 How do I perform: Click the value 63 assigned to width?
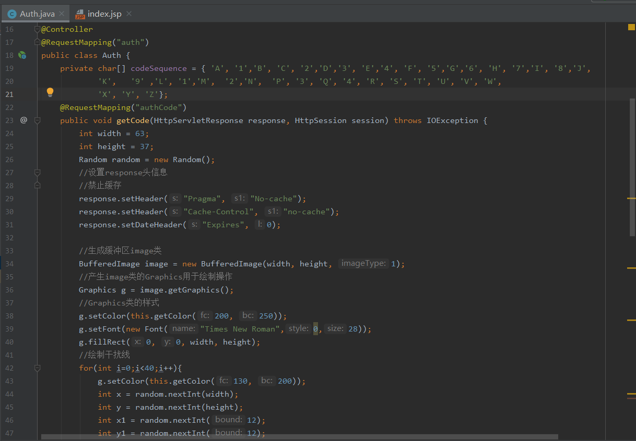click(x=140, y=133)
